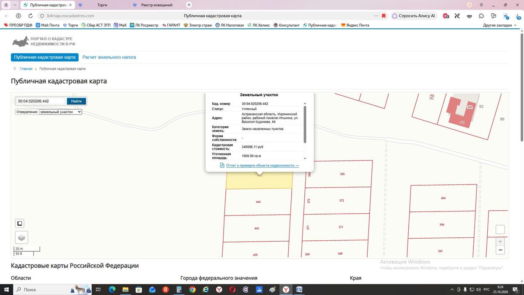Open the three-dots menu in address bar
This screenshot has width=524, height=295.
coord(376,16)
